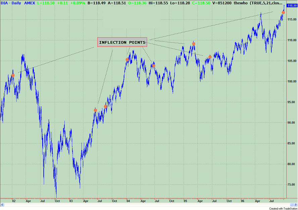Viewport: 298px width, 210px height.
Task: Click the percent change +0.09%
Action: (78, 3)
